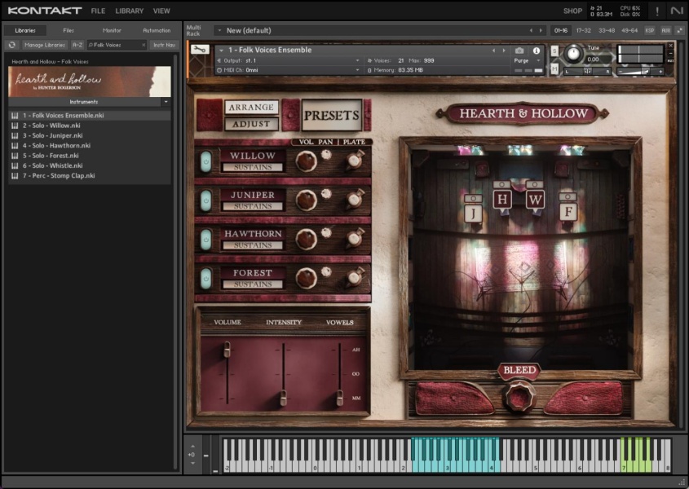Expand the Purge dropdown menu
This screenshot has height=489, width=689.
(527, 60)
